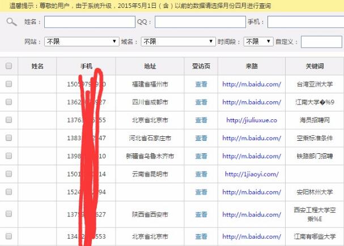Check the row for 福建省福州市
Screen dimensions: 344x246
click(9, 84)
